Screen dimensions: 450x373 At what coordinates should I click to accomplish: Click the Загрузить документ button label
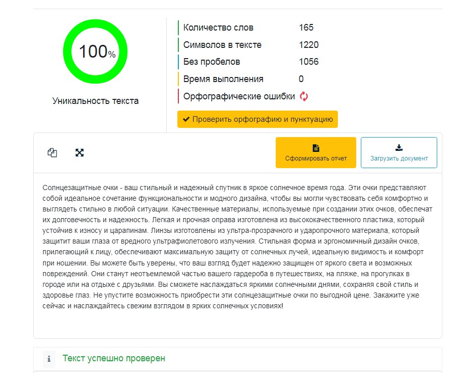[399, 158]
